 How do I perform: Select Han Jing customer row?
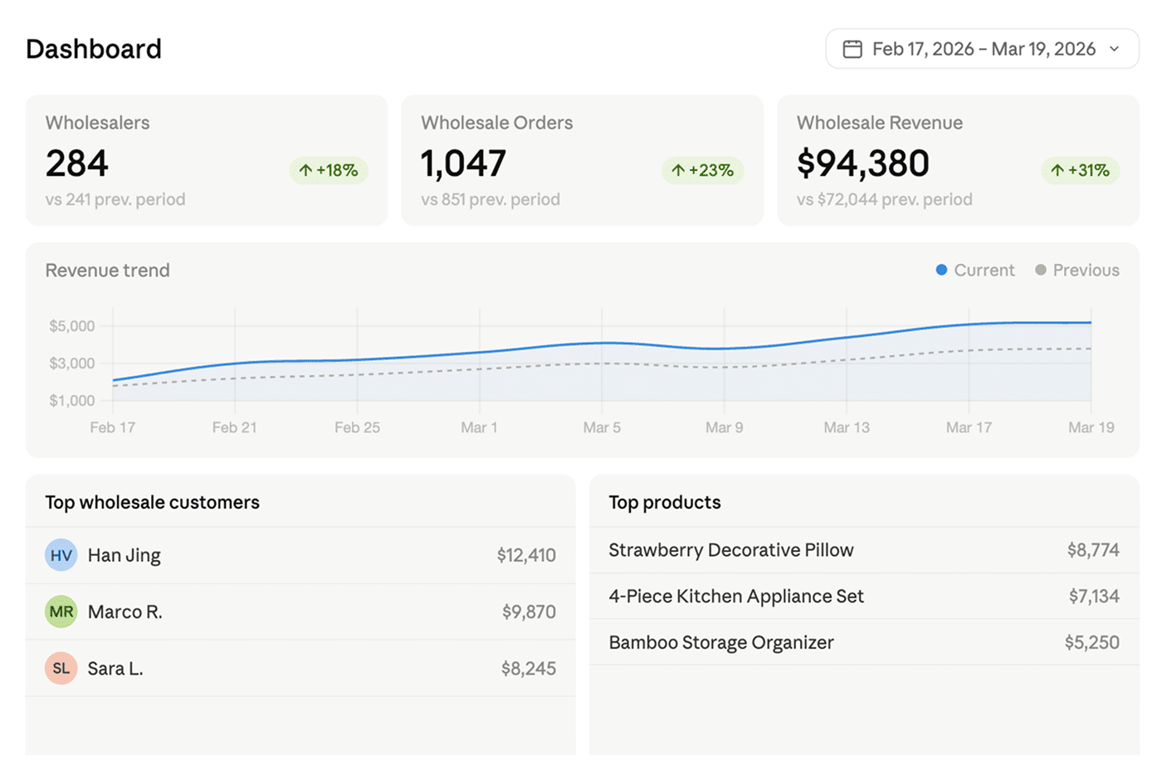[300, 555]
